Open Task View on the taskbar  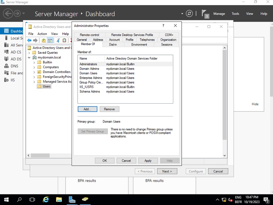32,200
